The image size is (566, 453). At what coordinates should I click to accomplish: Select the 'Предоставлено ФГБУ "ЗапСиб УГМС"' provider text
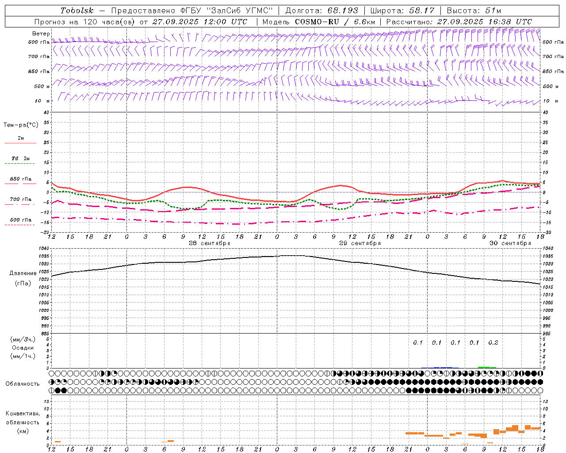coord(192,11)
